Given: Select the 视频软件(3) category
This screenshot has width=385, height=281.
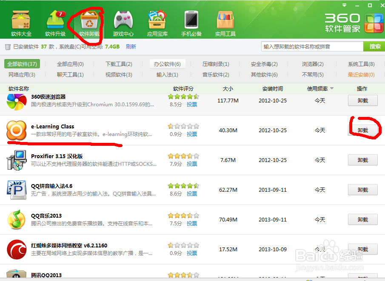Looking at the screenshot, I should click(x=119, y=74).
